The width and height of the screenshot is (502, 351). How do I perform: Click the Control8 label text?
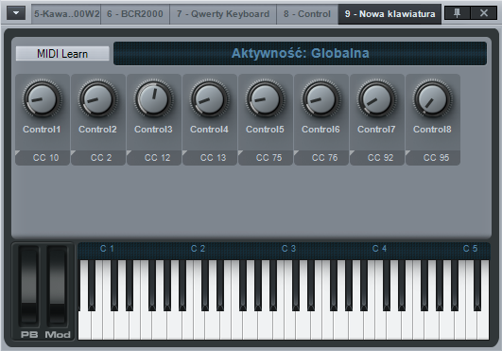tap(432, 130)
